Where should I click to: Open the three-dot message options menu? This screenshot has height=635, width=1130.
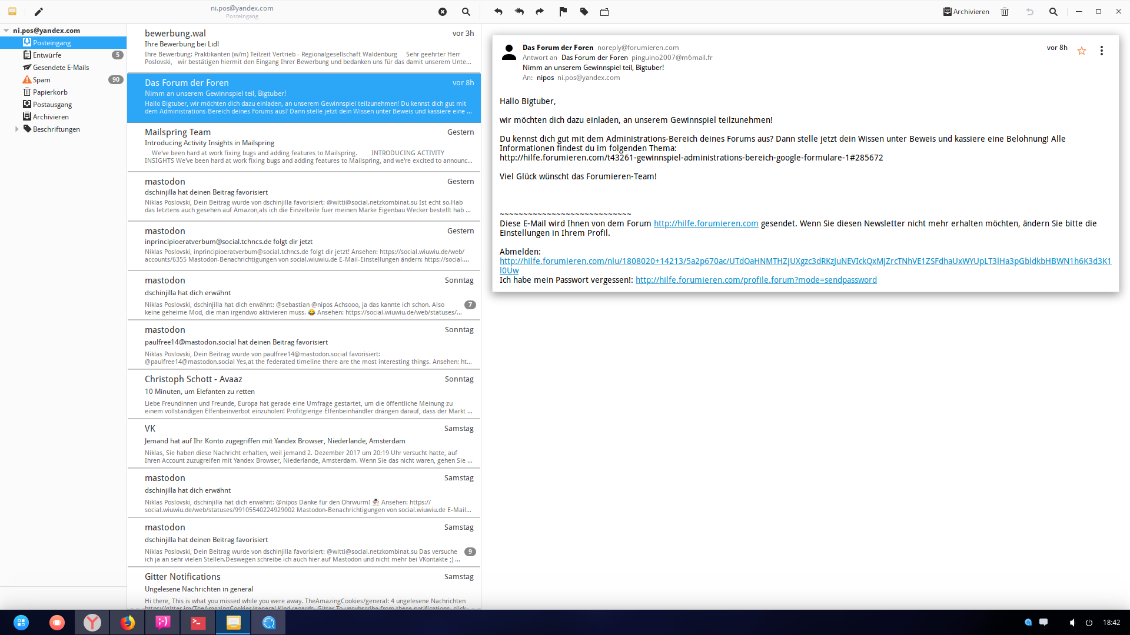1101,51
